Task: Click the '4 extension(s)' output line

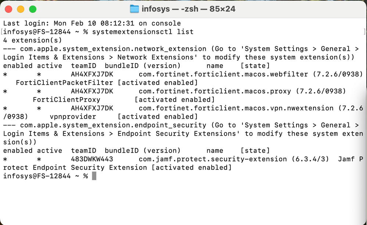Action: point(32,40)
